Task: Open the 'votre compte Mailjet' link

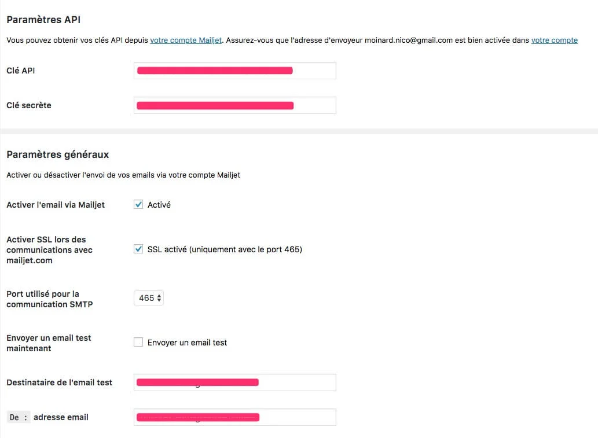Action: [186, 41]
